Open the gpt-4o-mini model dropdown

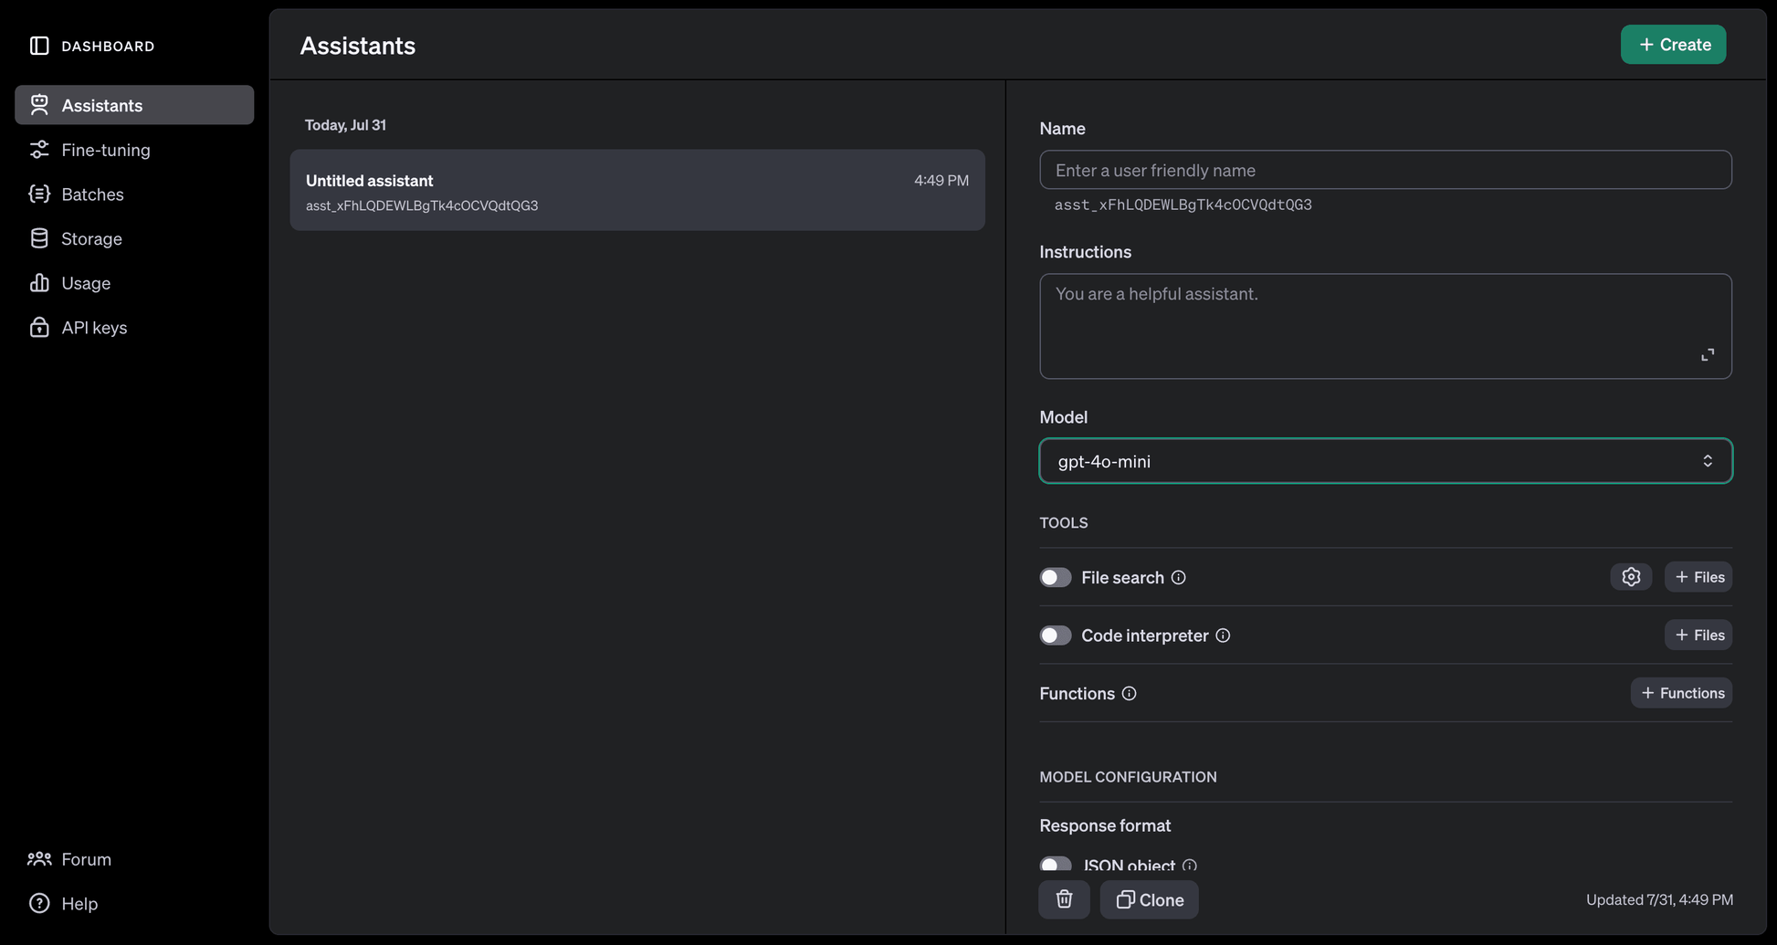pyautogui.click(x=1385, y=461)
